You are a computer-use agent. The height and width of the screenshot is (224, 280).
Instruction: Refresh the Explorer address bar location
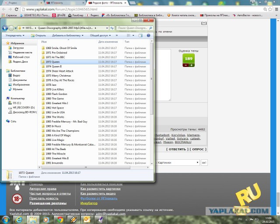(112, 28)
